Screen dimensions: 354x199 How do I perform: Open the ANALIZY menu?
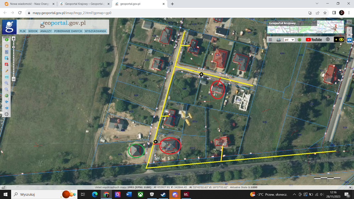46,31
